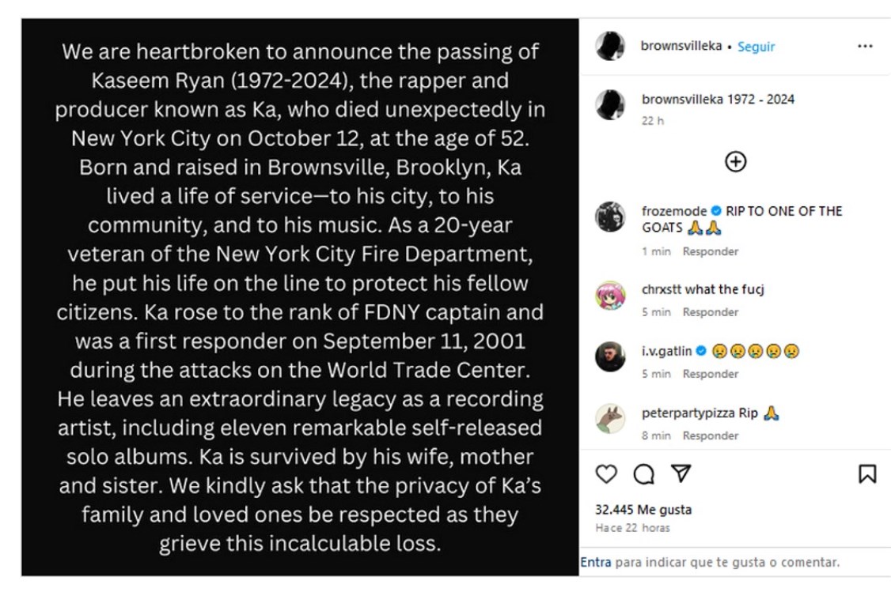Open brownsvilleka profile picture in header
This screenshot has height=607, width=891.
point(610,47)
